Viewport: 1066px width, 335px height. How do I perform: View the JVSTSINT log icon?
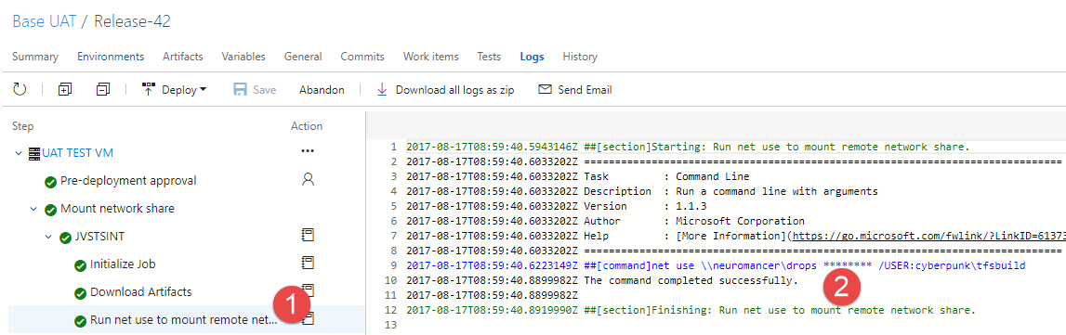308,235
